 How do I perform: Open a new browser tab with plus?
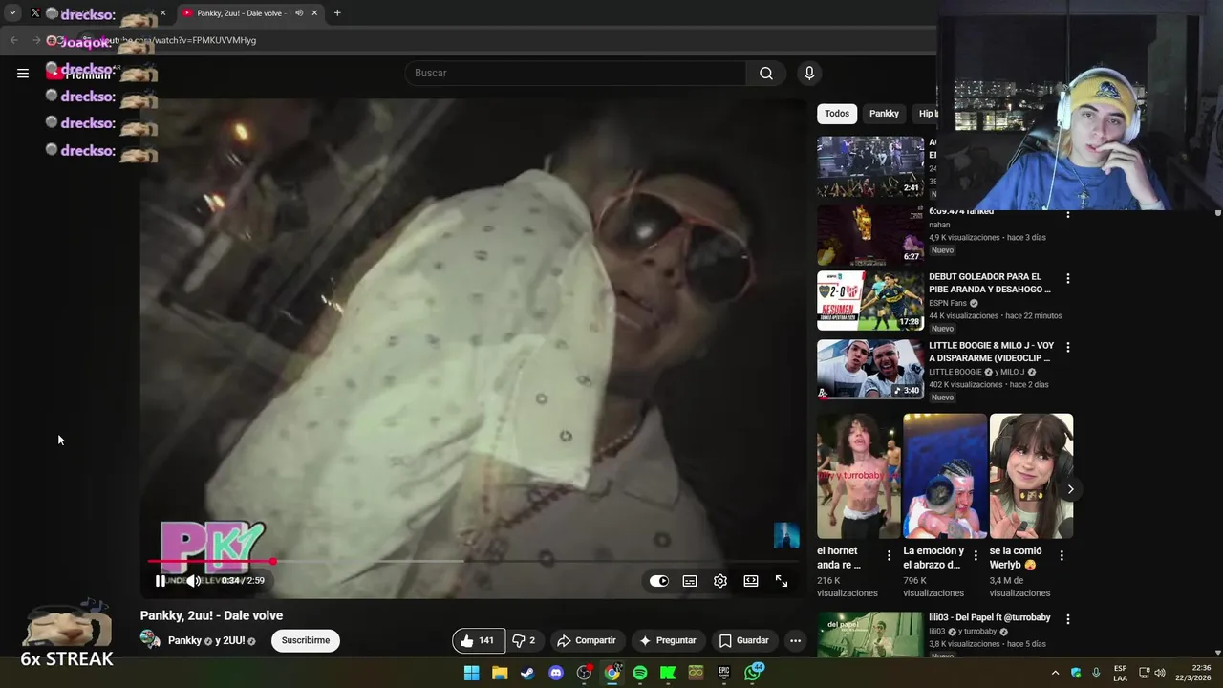pyautogui.click(x=337, y=13)
